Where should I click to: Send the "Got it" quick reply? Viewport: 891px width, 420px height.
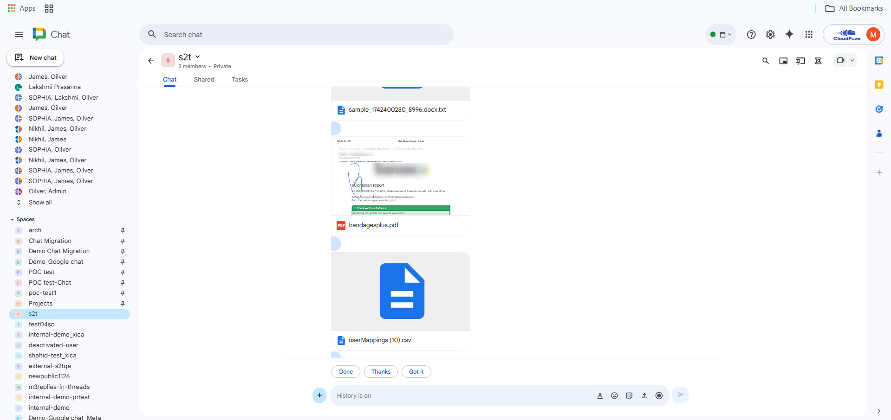point(416,372)
